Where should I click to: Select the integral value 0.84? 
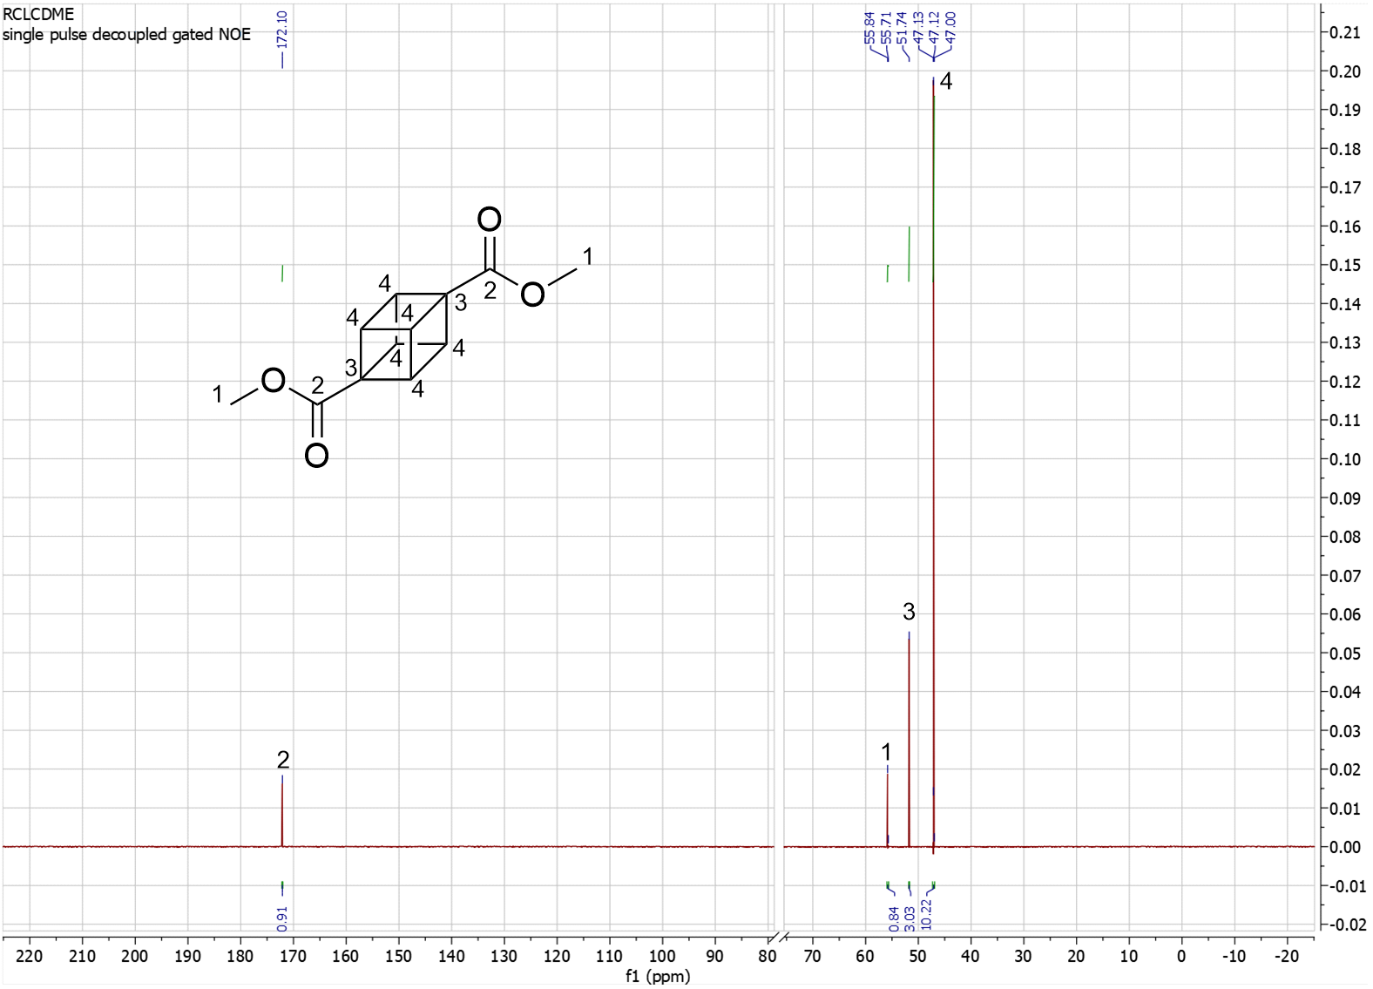893,918
